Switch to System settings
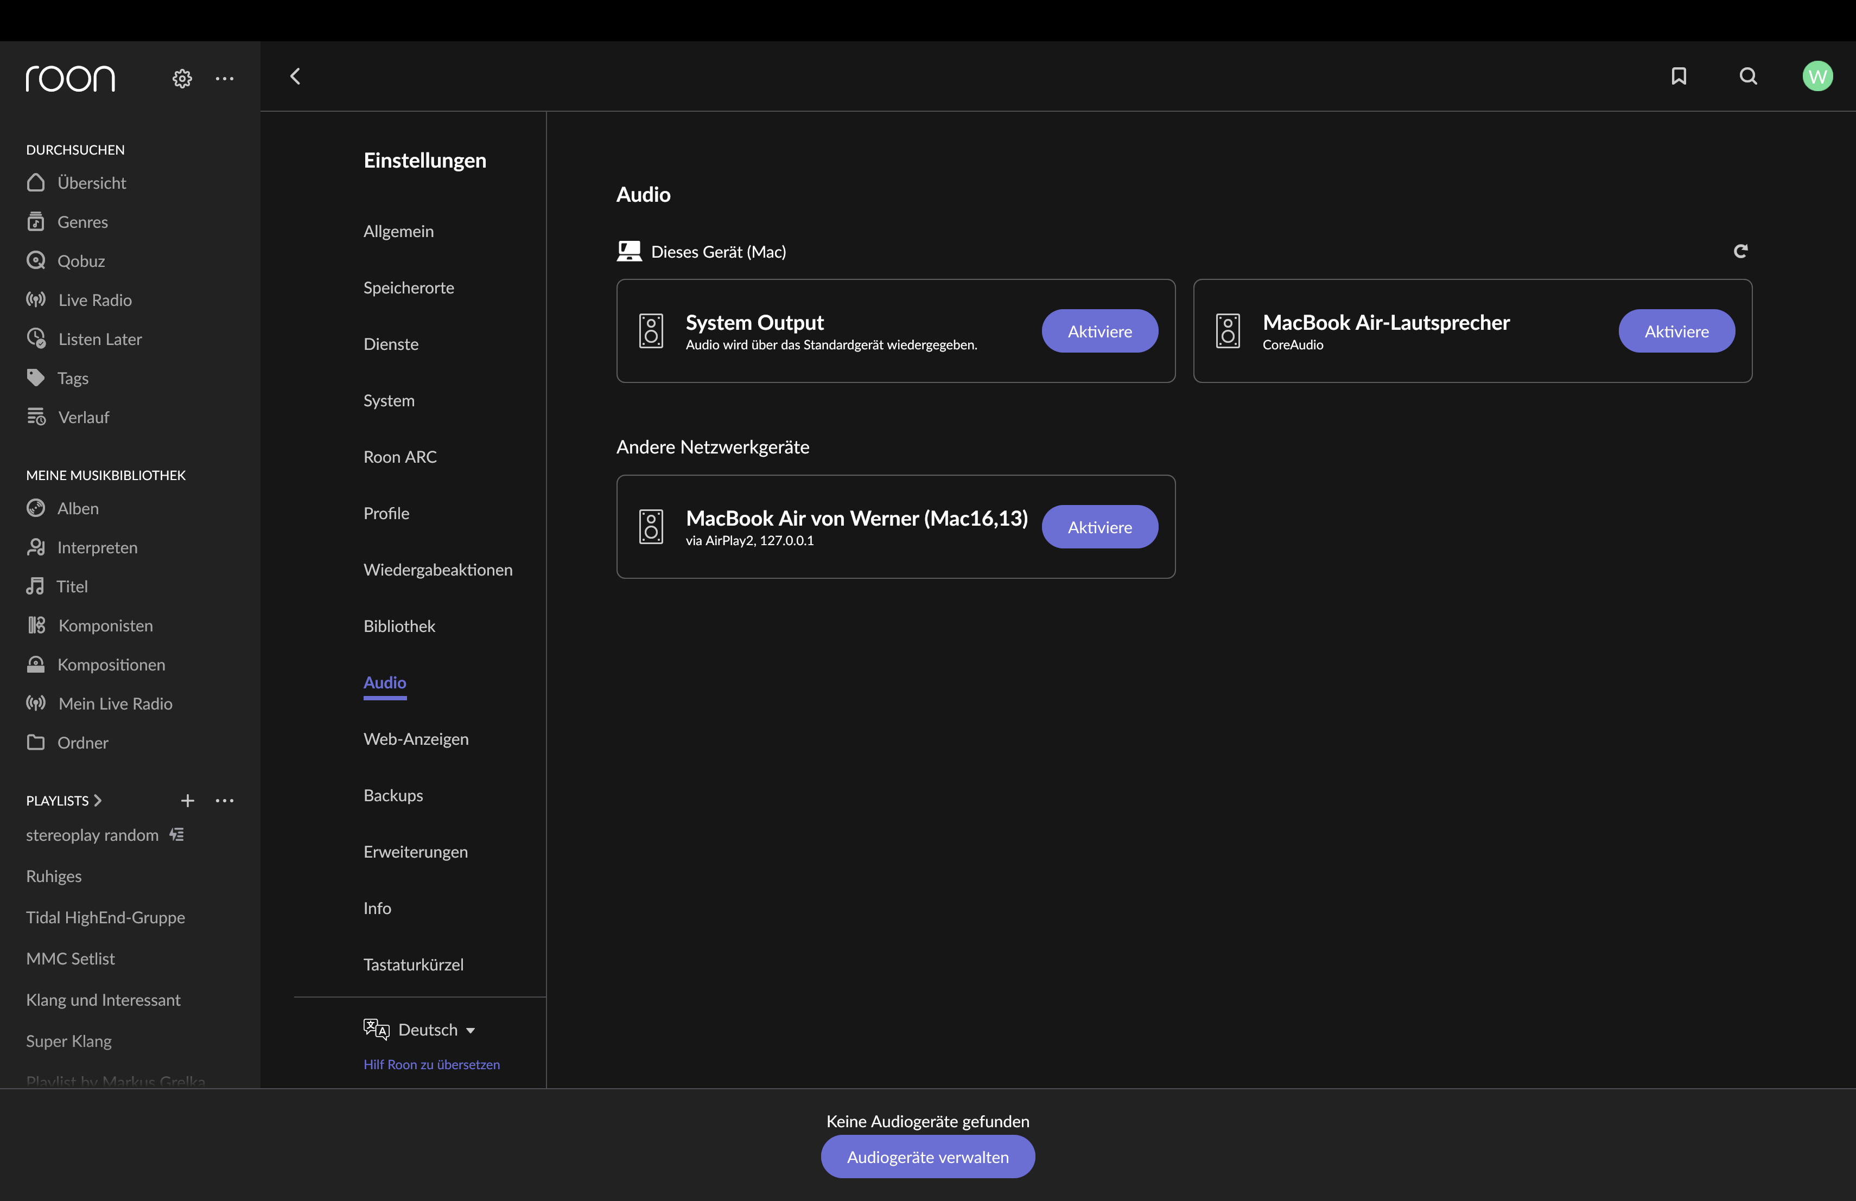This screenshot has width=1856, height=1201. (x=389, y=400)
